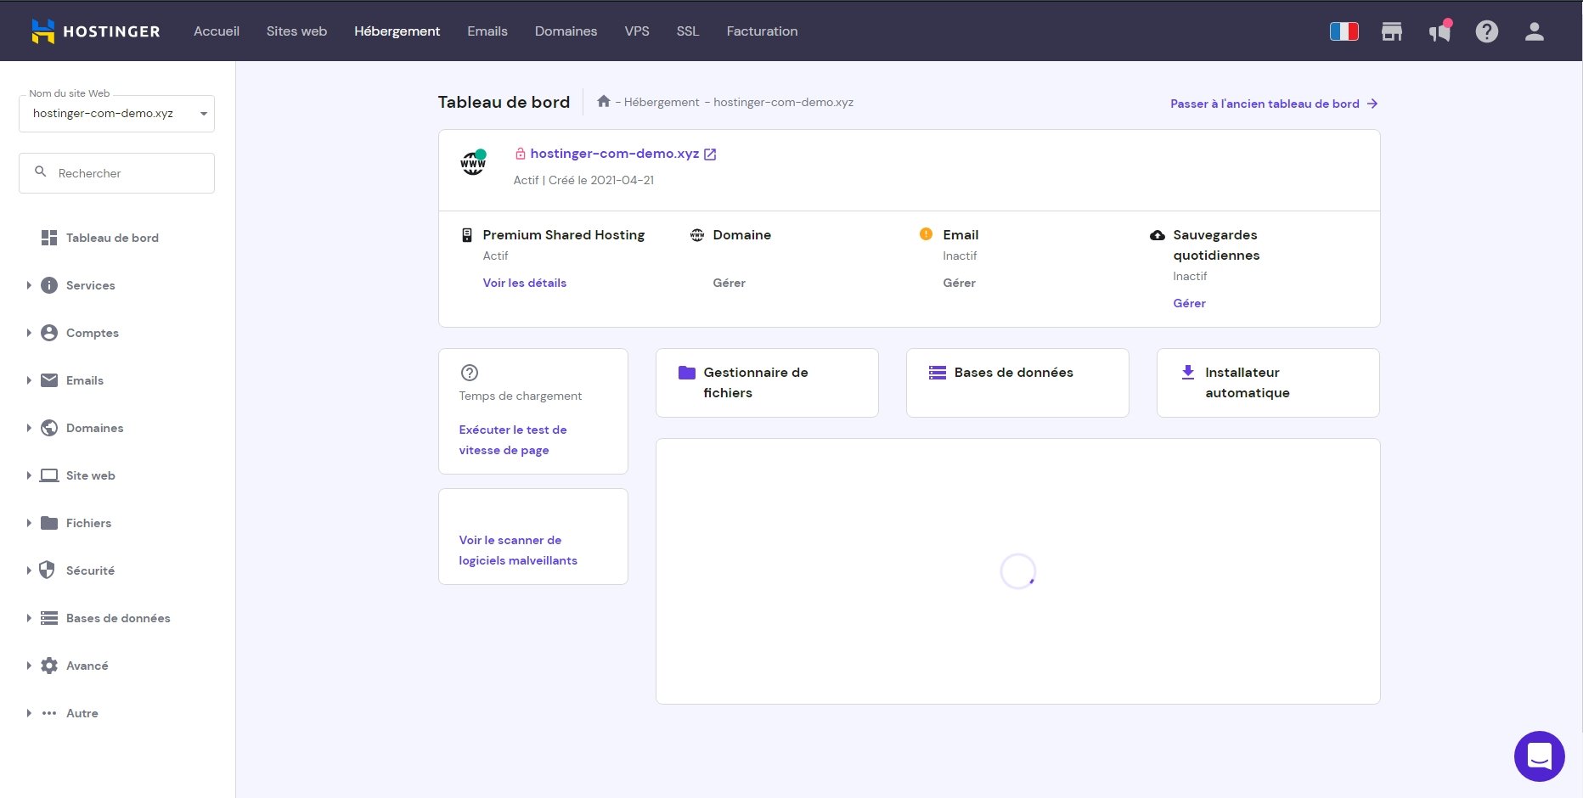Click the Comptes person icon
The image size is (1583, 798).
[49, 333]
